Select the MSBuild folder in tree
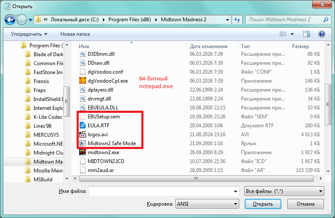Screen dimensions: 335x218 pyautogui.click(x=39, y=180)
